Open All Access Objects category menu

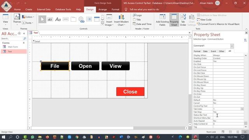19,33
